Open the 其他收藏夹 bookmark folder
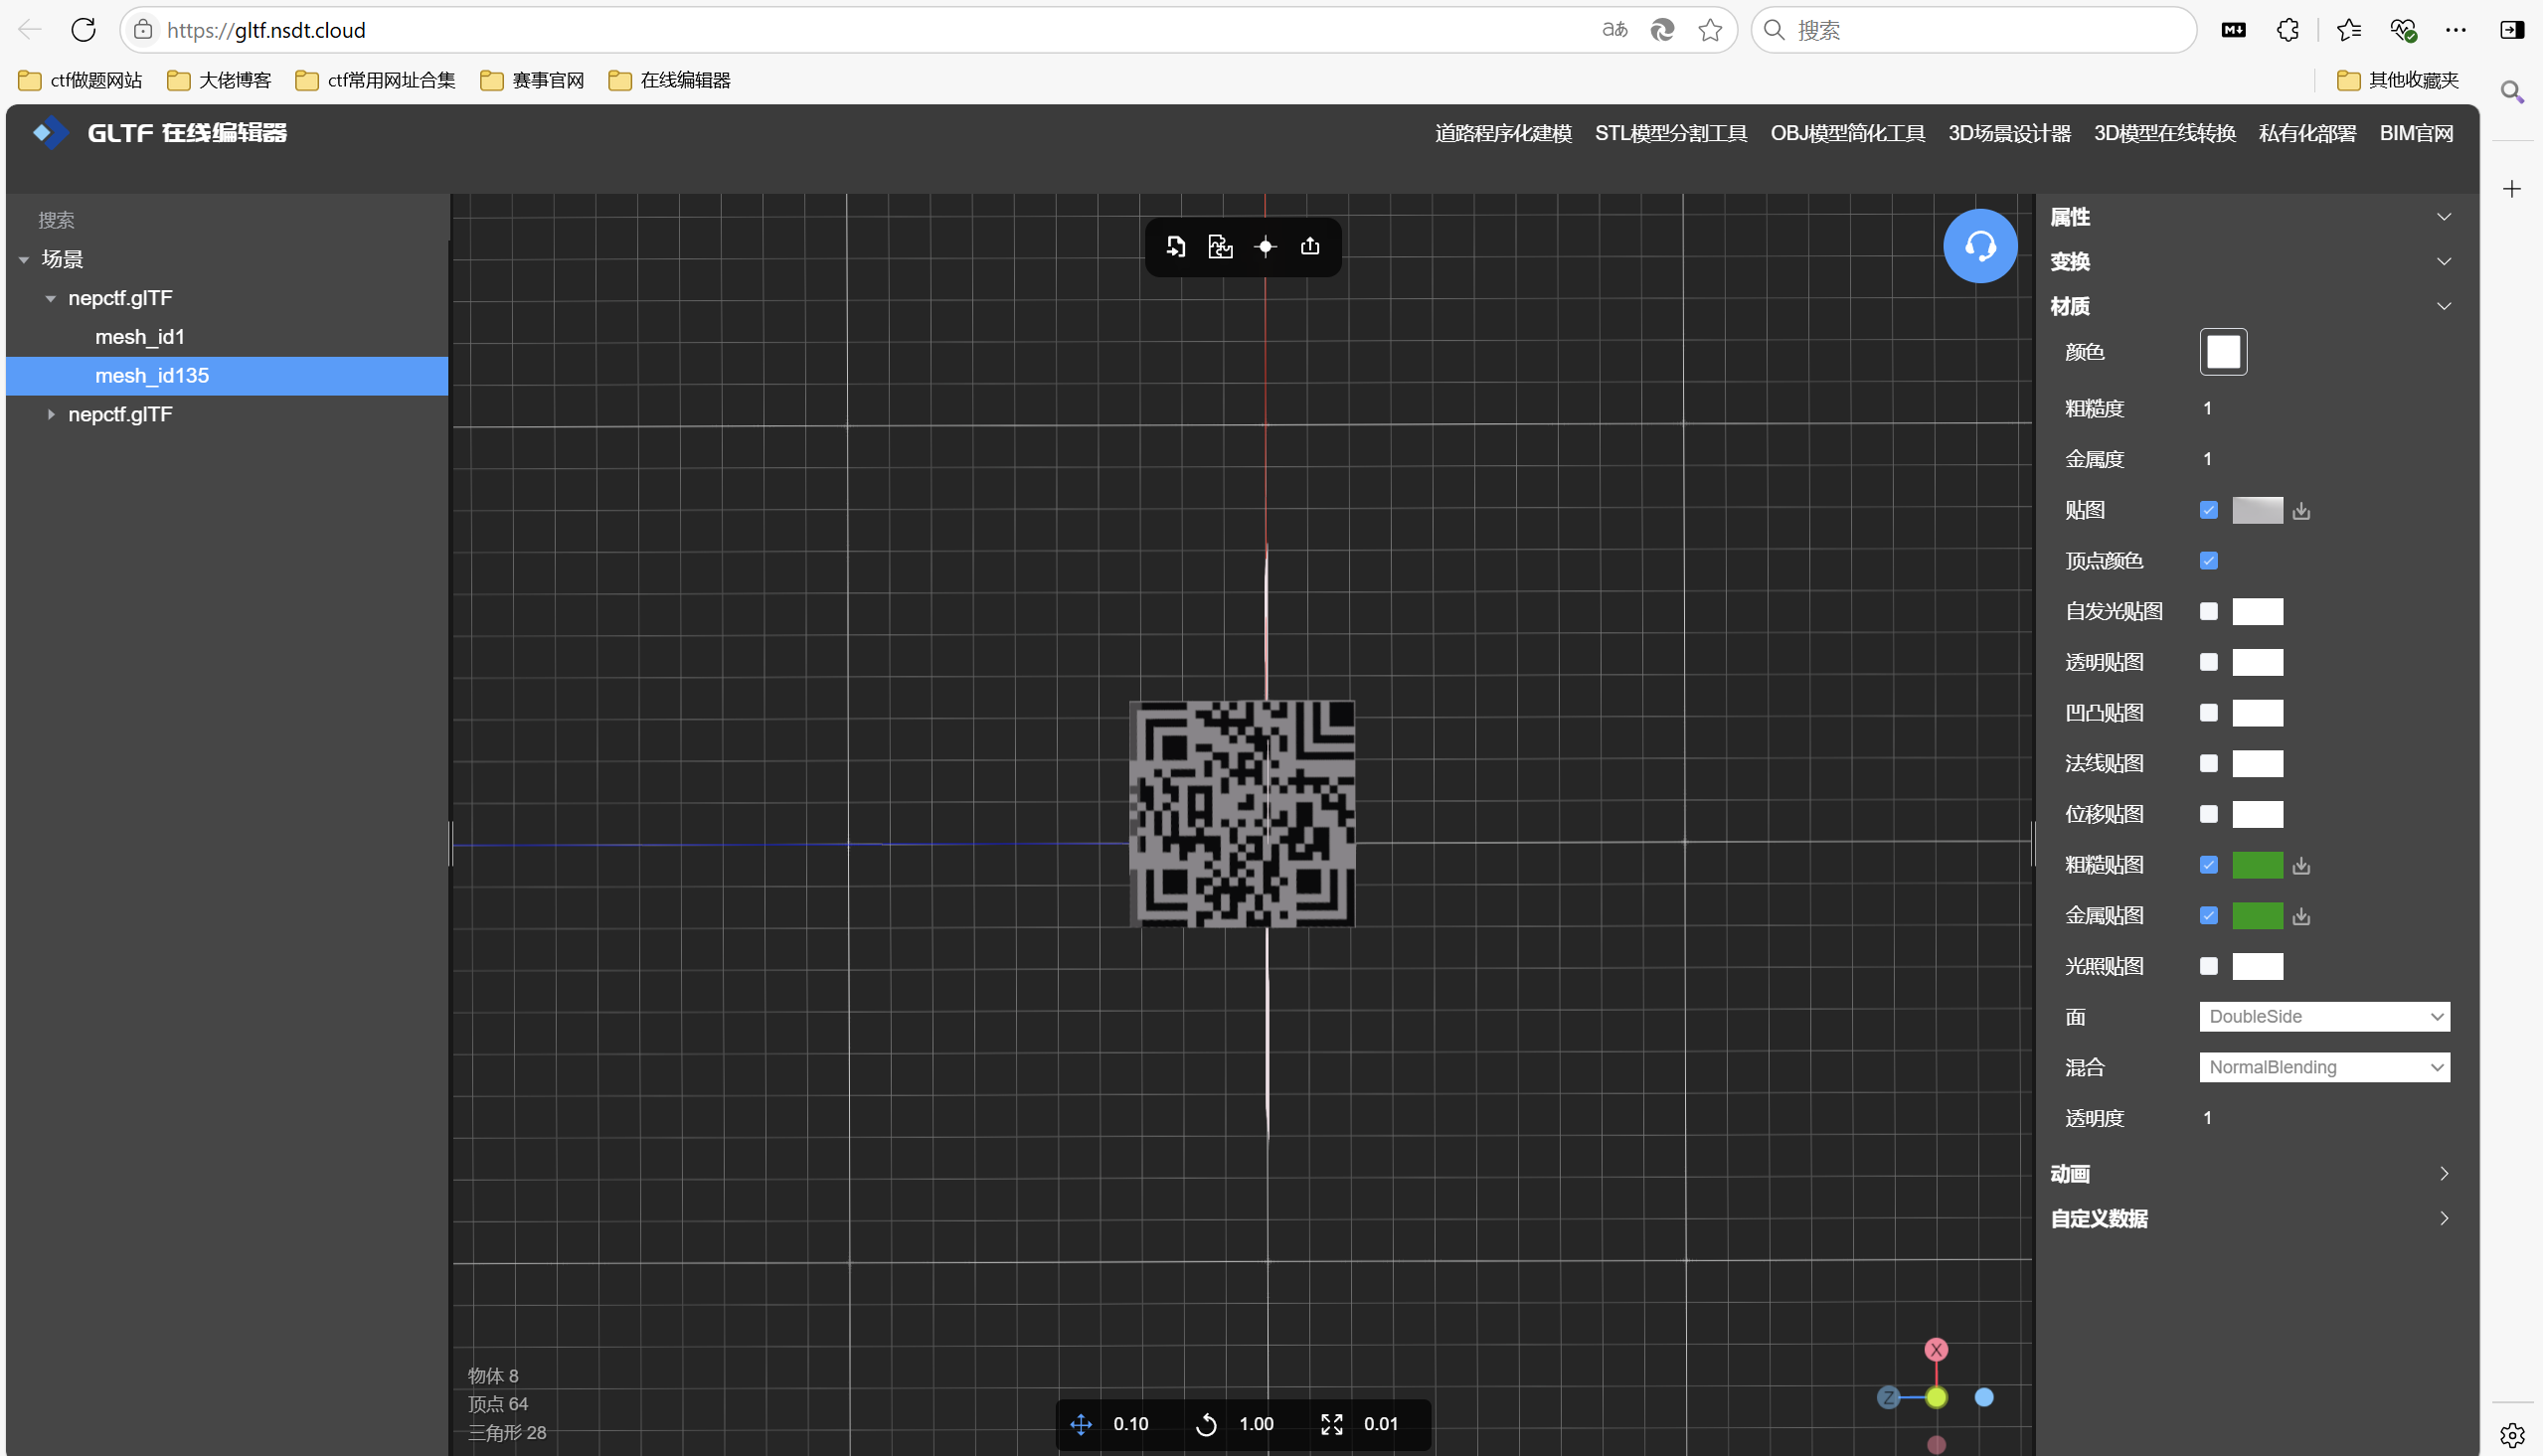The width and height of the screenshot is (2543, 1456). [2397, 80]
